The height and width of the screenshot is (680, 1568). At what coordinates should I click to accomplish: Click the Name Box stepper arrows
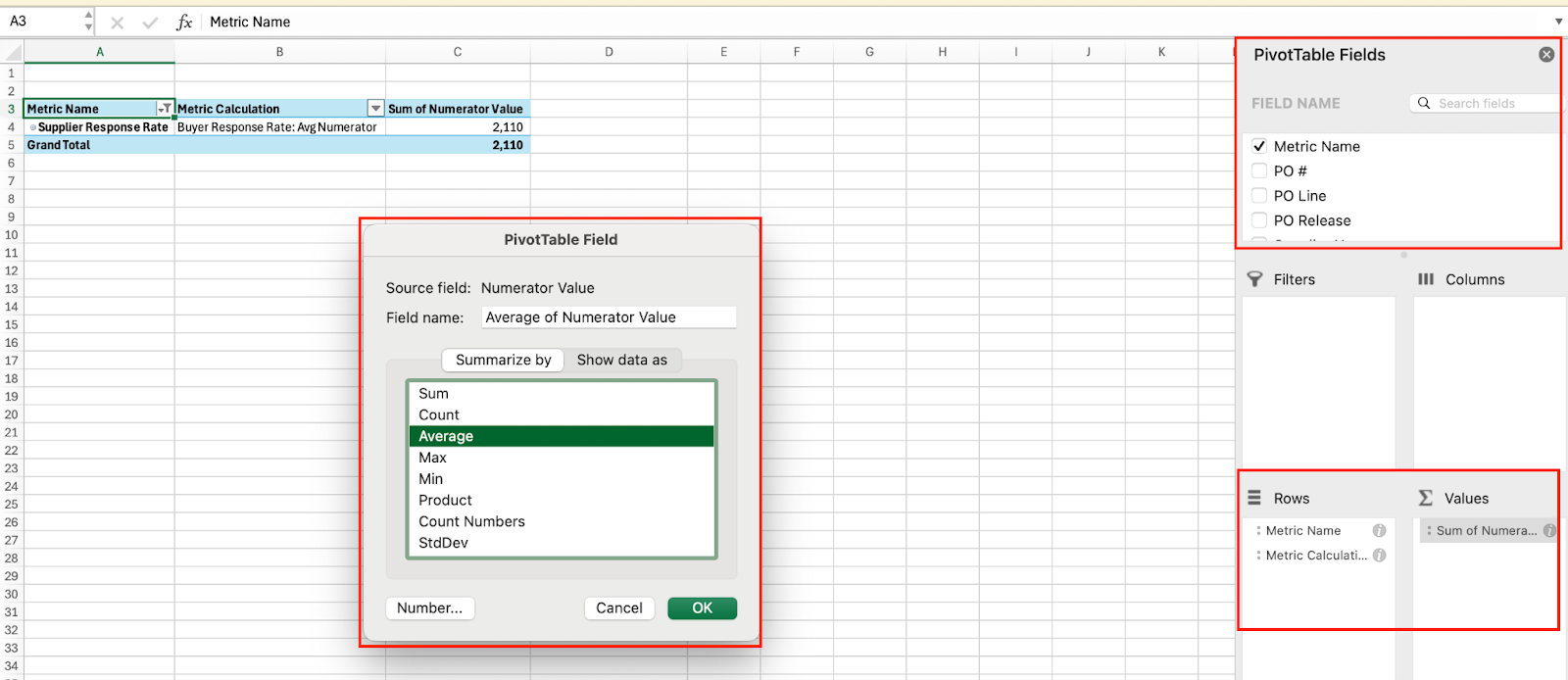(88, 22)
